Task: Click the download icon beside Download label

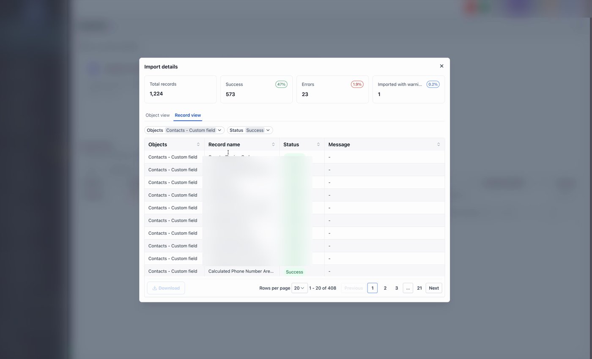Action: 155,288
